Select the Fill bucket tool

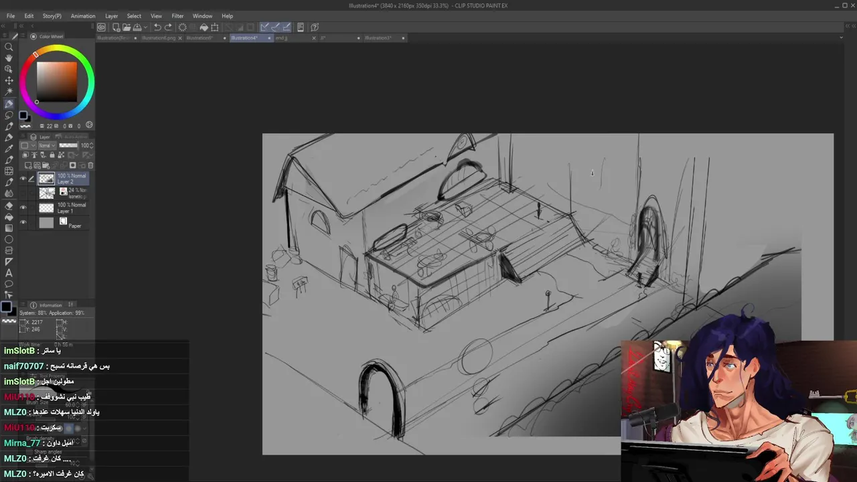9,217
